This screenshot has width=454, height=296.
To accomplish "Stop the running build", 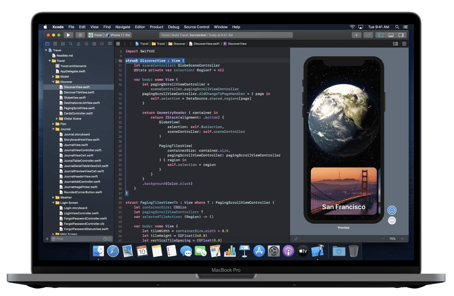I will [80, 35].
